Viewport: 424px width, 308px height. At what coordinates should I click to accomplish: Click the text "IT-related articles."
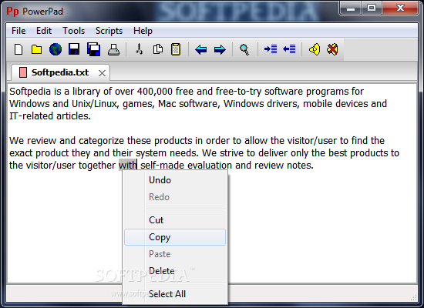[x=50, y=116]
